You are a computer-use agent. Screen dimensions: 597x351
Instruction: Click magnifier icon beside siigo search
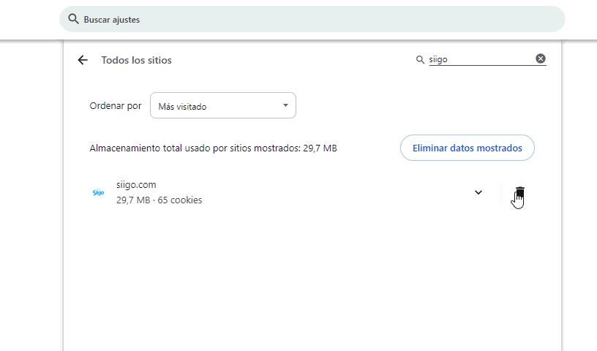tap(420, 59)
